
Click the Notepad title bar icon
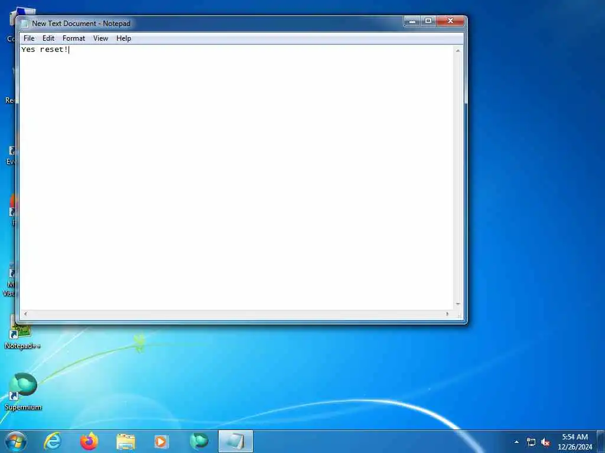(x=25, y=24)
